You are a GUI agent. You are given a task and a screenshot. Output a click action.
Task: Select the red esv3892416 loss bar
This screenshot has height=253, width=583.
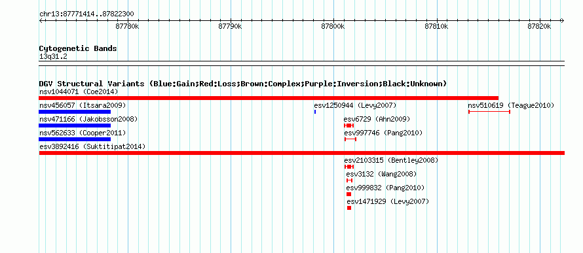point(301,153)
